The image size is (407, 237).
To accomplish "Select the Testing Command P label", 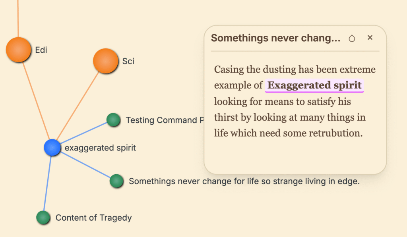I will tap(161, 120).
